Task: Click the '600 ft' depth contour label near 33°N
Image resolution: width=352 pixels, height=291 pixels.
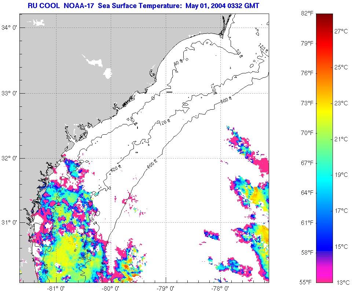Action: pos(226,100)
